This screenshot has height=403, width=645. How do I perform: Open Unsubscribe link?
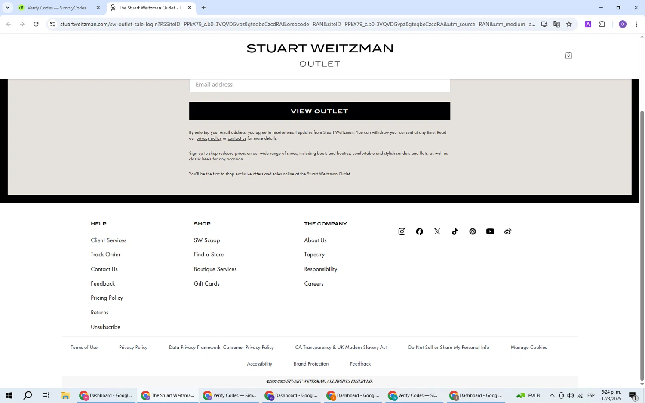coord(105,327)
